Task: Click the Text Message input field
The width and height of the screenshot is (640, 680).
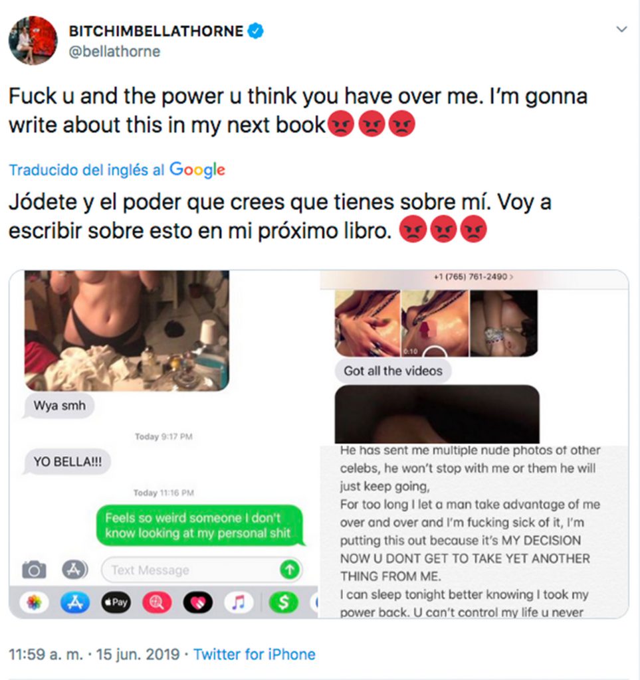Action: 202,570
